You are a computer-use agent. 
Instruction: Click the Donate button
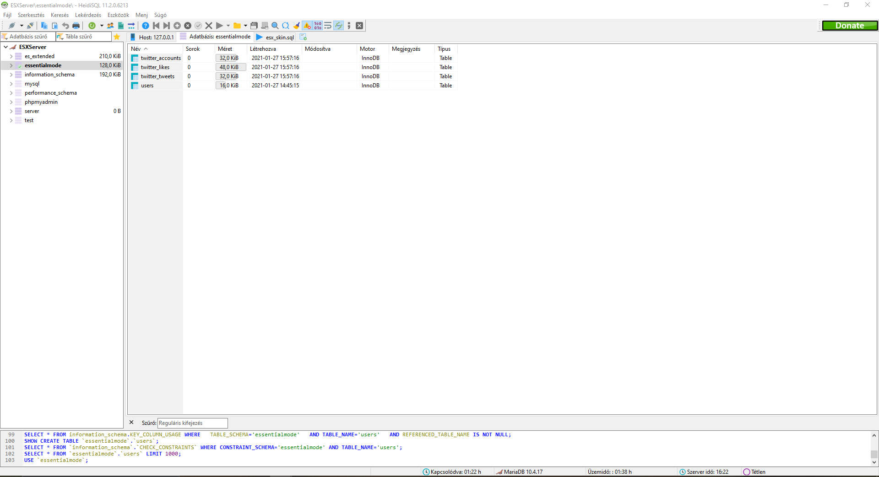[850, 26]
